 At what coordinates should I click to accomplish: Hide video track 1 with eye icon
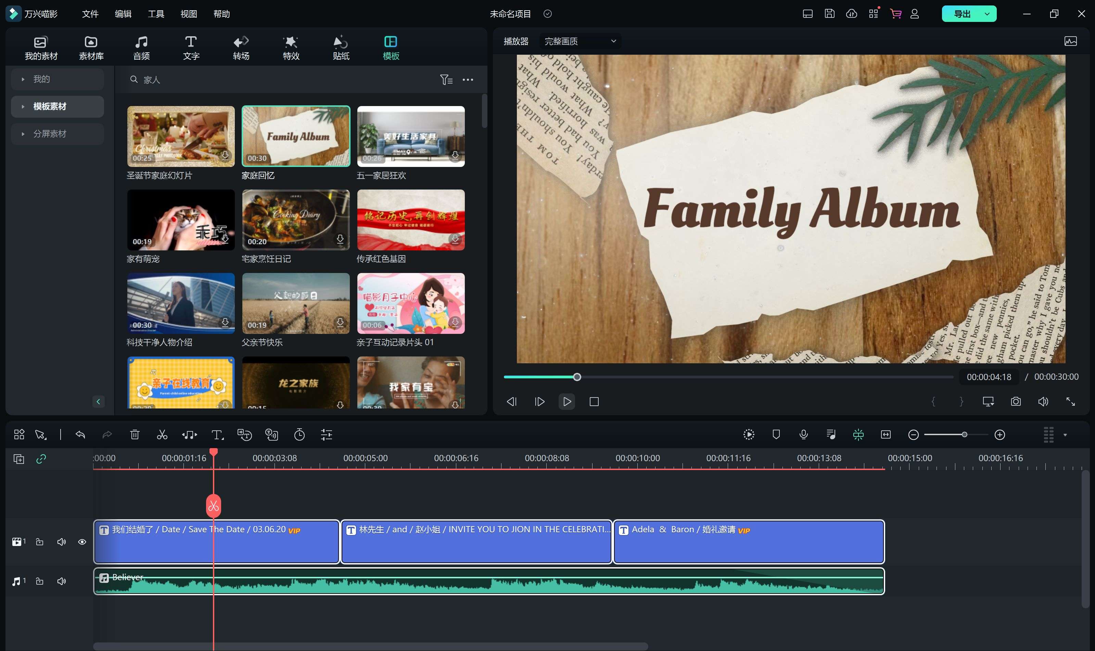82,542
